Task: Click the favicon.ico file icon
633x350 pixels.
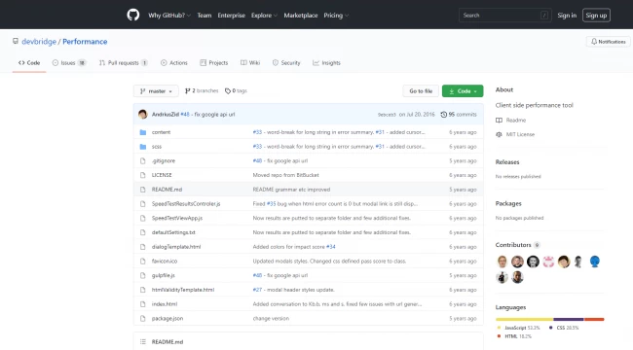Action: pyautogui.click(x=142, y=262)
